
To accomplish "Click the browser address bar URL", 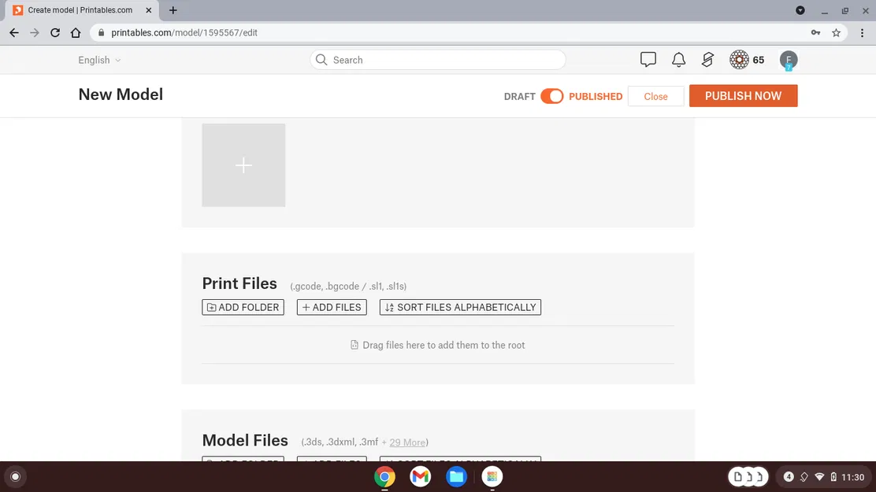I will pyautogui.click(x=184, y=33).
